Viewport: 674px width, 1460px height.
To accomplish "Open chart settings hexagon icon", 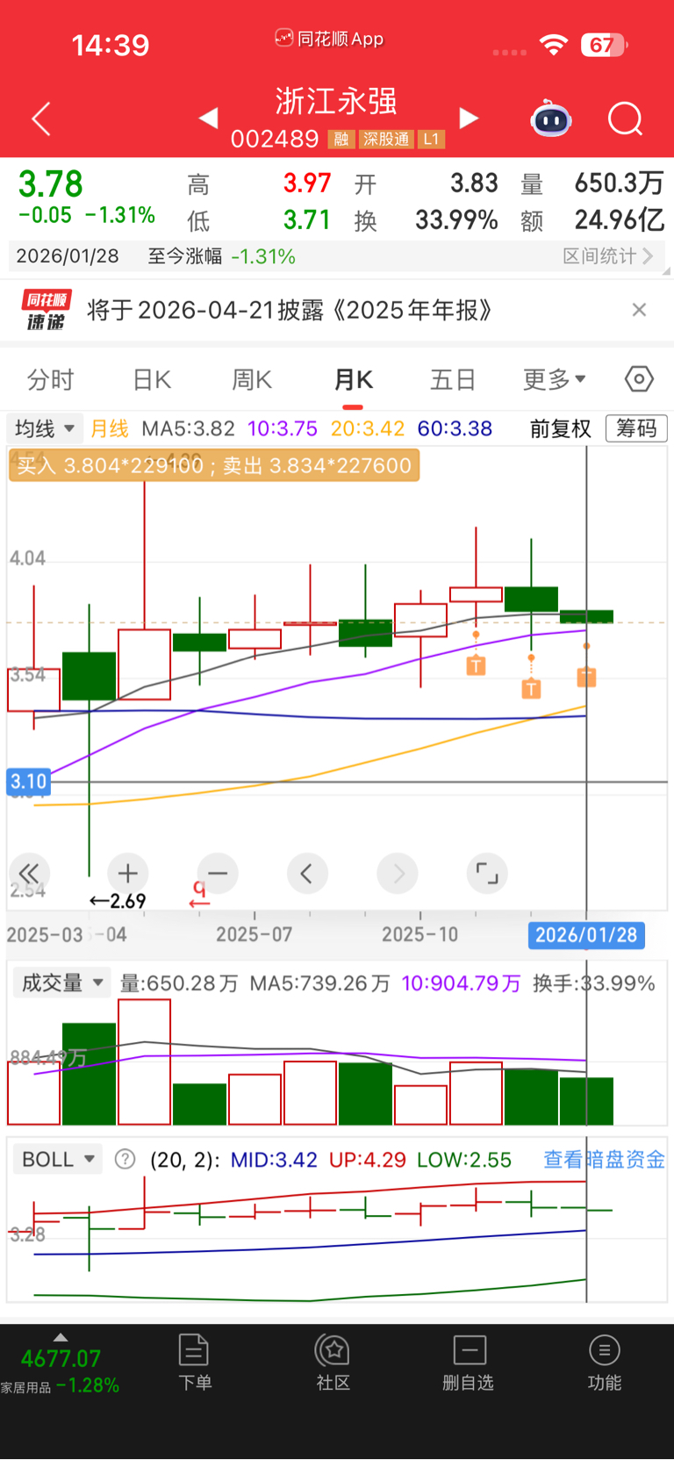I will tap(639, 379).
